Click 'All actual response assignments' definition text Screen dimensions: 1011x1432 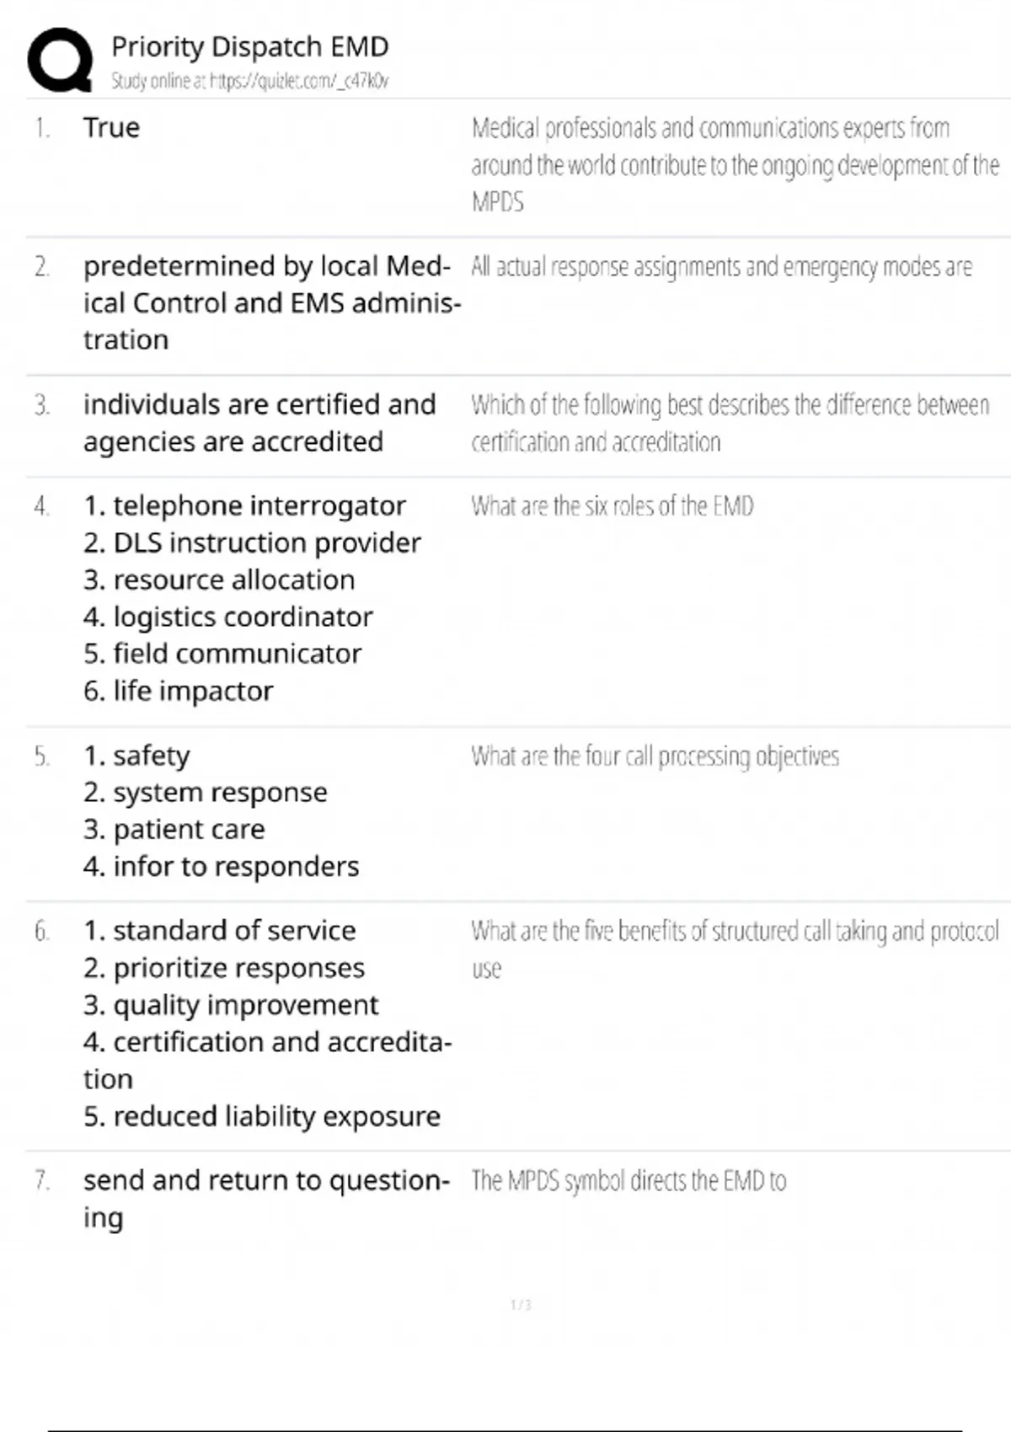pyautogui.click(x=721, y=267)
